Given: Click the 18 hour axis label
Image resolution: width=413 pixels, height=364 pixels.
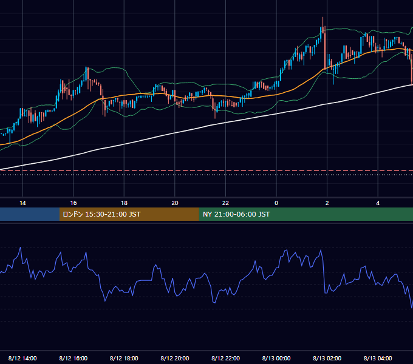Looking at the screenshot, I should 124,203.
